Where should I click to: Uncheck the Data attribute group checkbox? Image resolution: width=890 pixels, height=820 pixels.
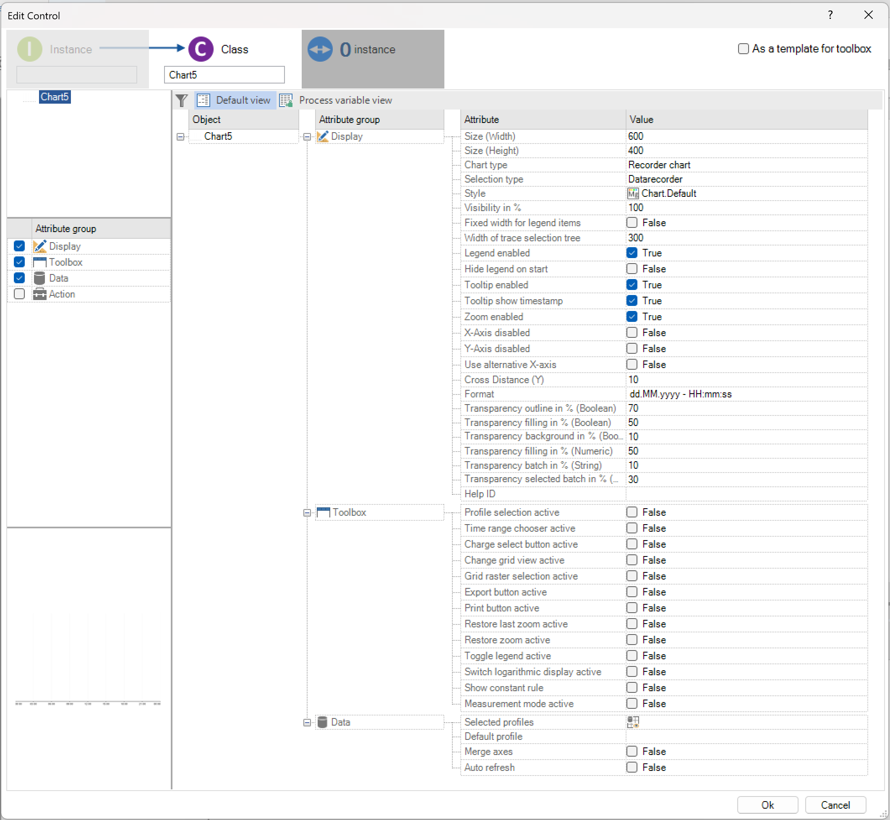tap(19, 278)
